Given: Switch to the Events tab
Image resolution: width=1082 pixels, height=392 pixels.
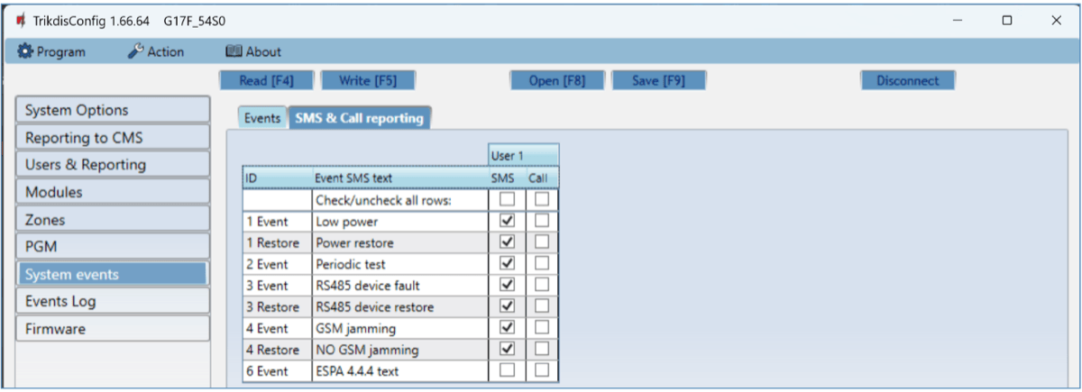Looking at the screenshot, I should point(261,118).
